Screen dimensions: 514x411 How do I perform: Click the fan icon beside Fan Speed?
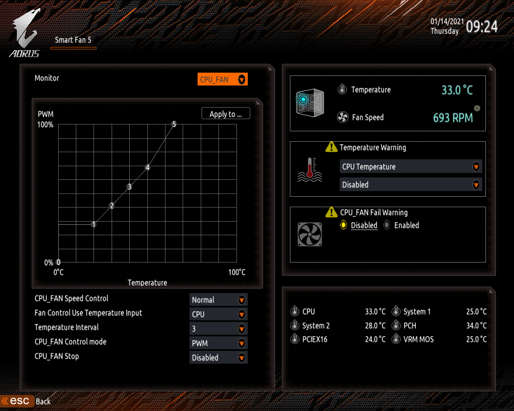point(343,117)
